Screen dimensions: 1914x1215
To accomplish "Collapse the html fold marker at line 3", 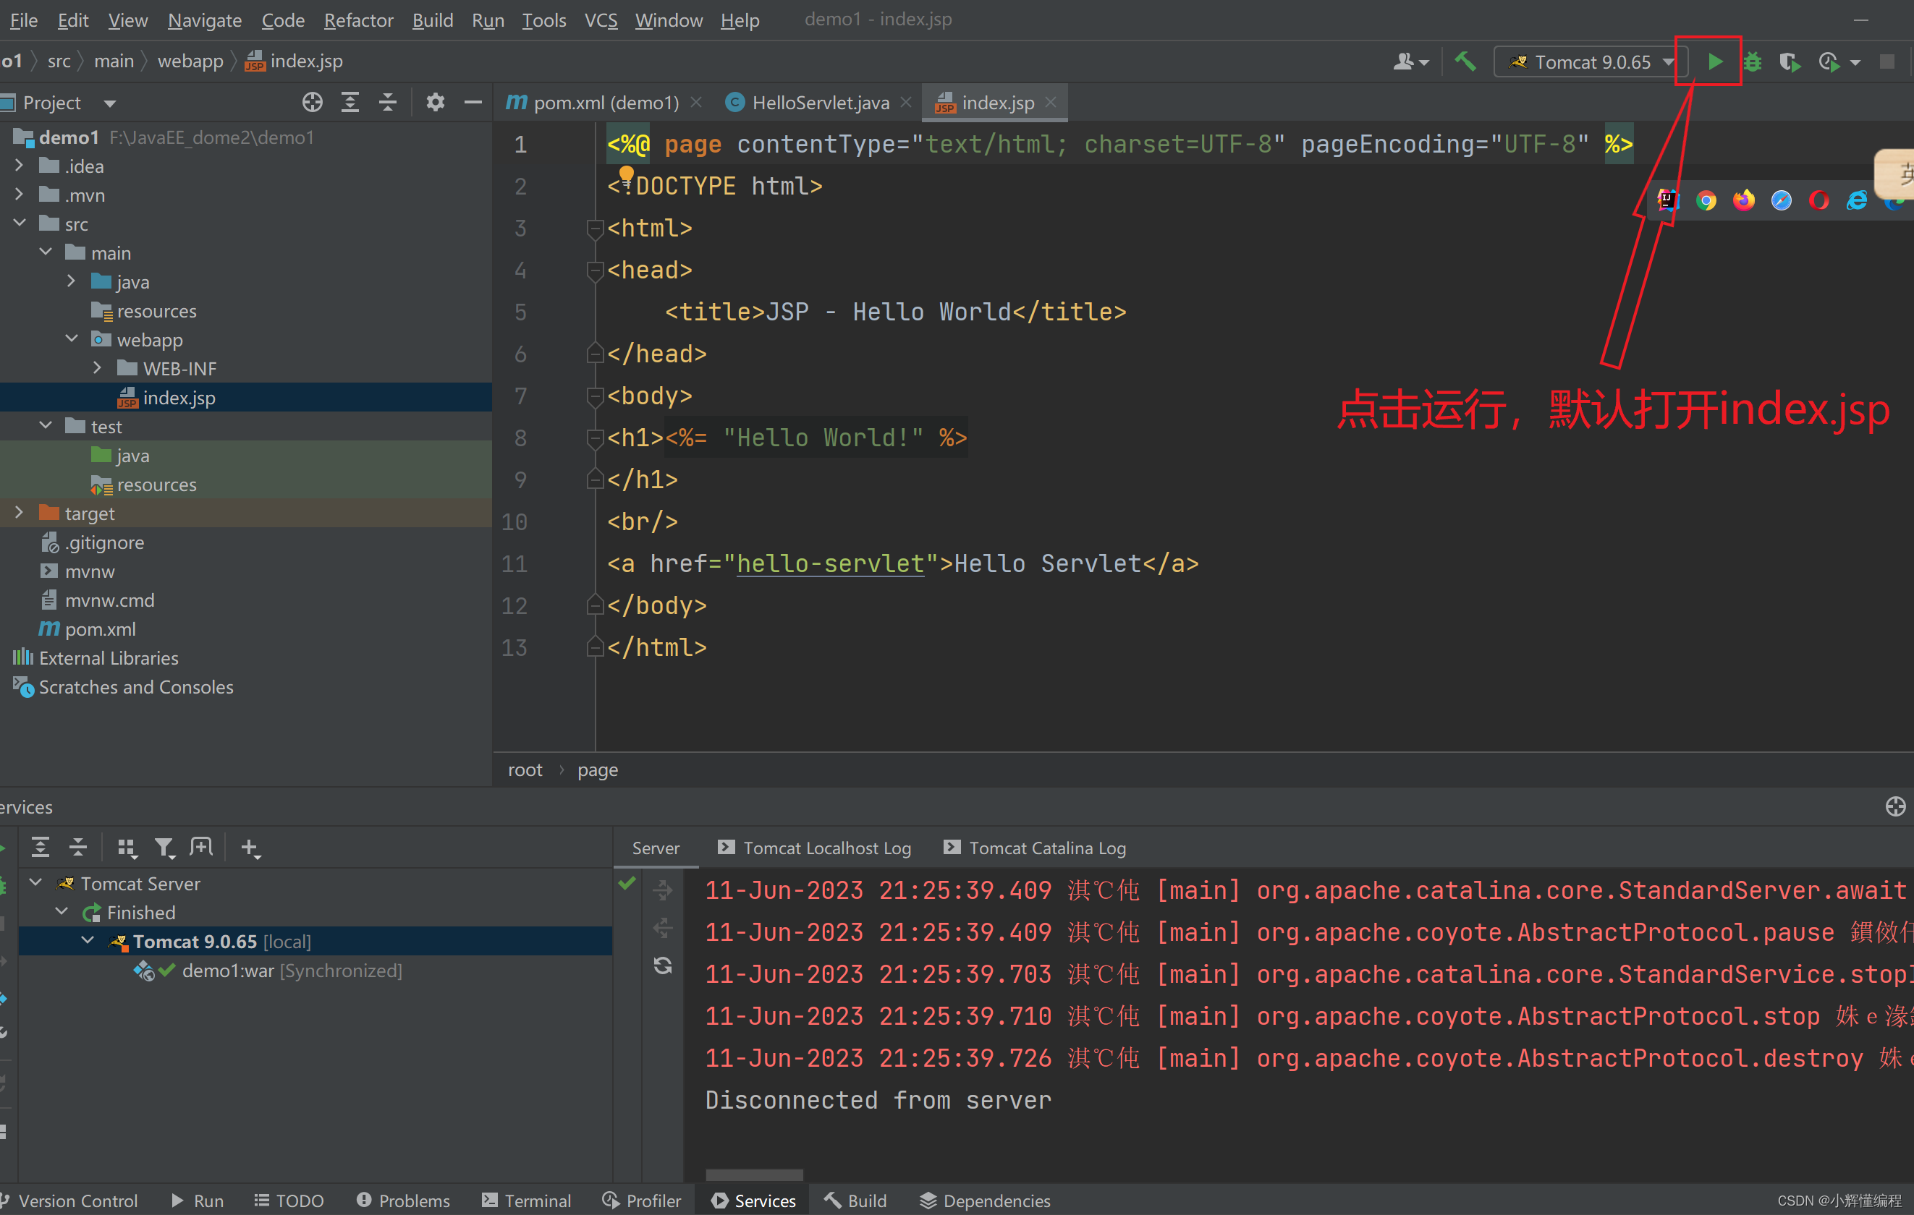I will pos(594,229).
